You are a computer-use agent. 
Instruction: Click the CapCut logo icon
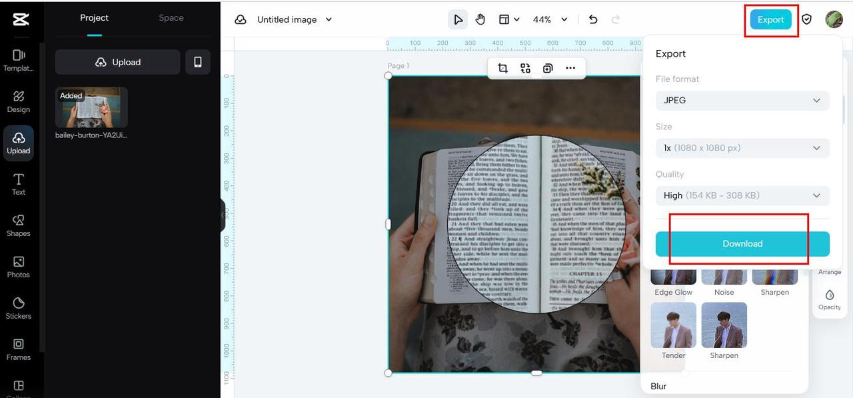pos(21,19)
